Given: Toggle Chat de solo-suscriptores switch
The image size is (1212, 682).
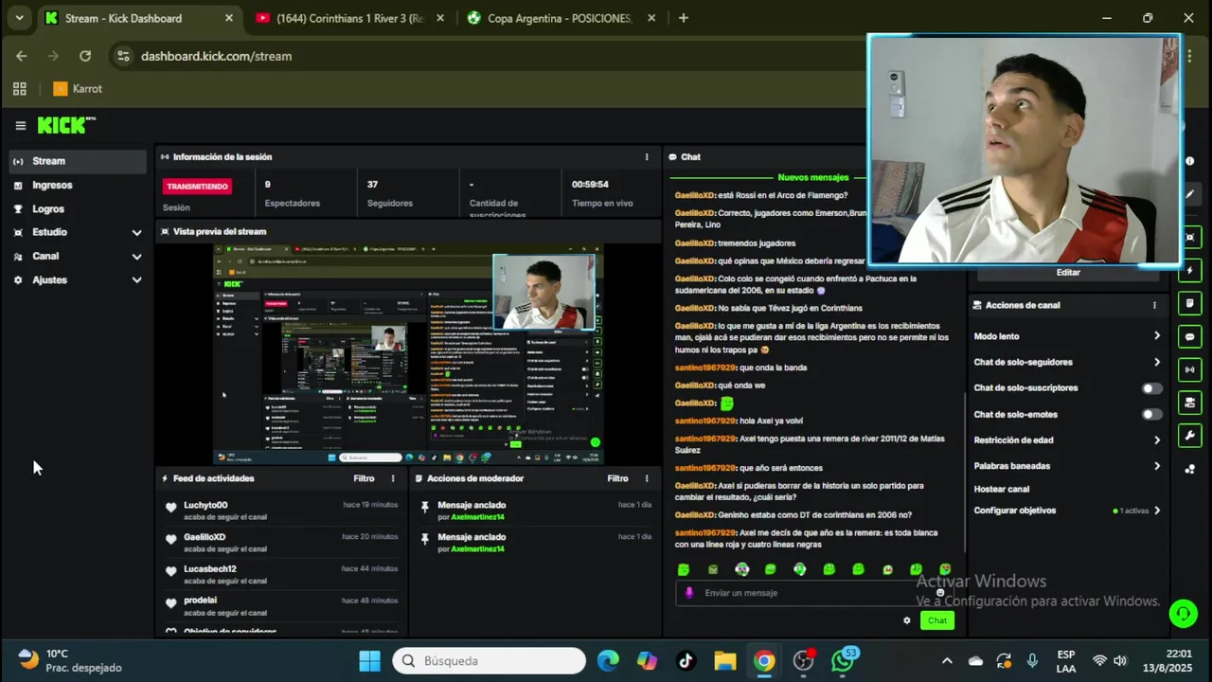Looking at the screenshot, I should (x=1151, y=388).
